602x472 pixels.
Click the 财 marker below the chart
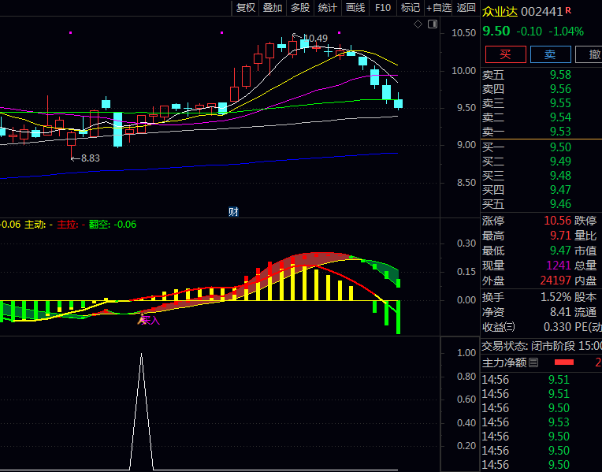pos(233,211)
